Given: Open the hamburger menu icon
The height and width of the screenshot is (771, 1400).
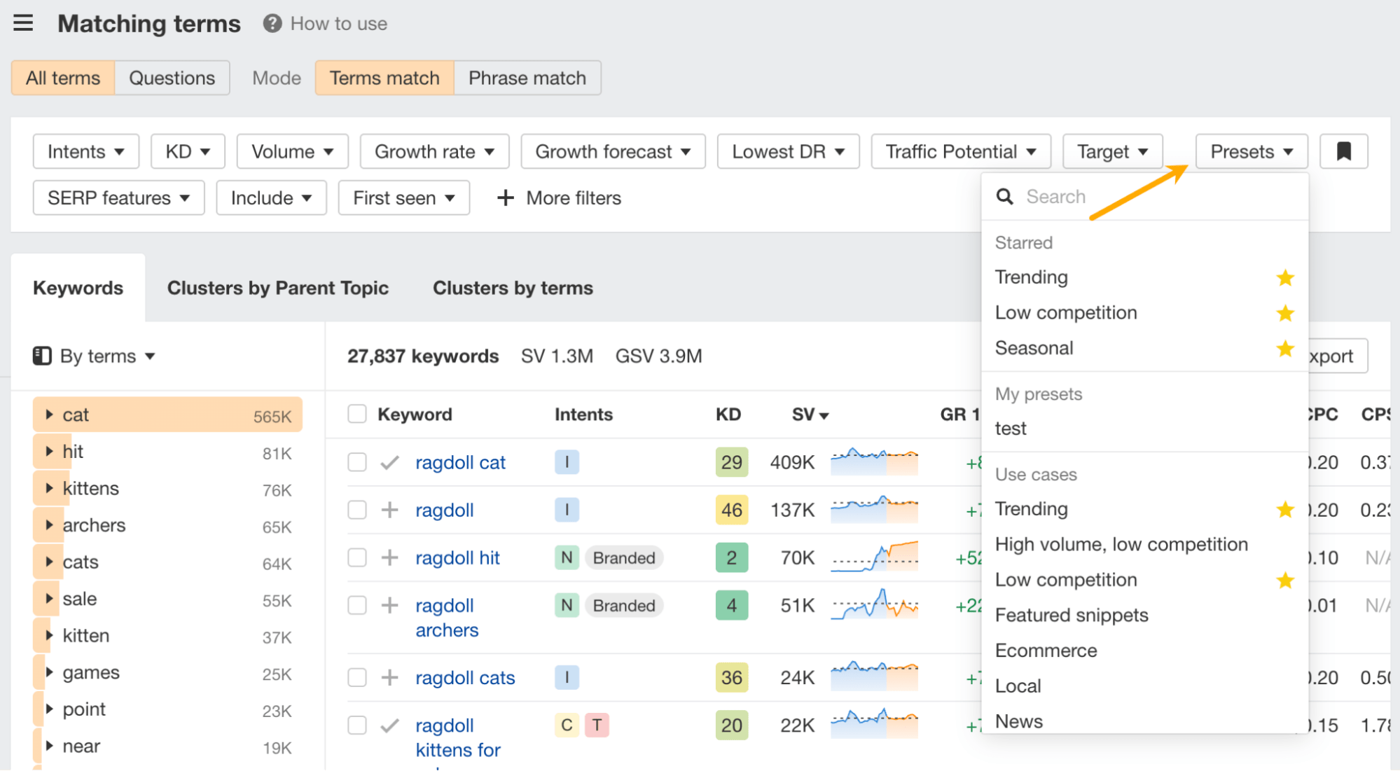Looking at the screenshot, I should pyautogui.click(x=23, y=23).
